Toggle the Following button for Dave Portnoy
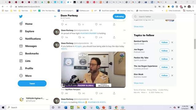The image size is (196, 110). (x=119, y=16)
